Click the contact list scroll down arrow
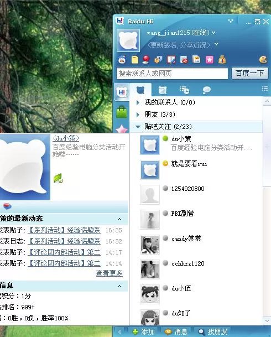Viewport: 271px width, 337px height. 267,321
